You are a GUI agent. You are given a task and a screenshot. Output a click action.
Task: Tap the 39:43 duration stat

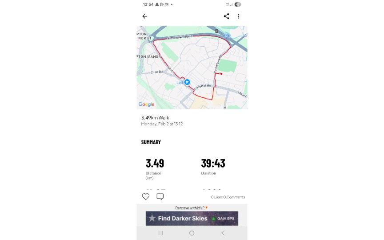pyautogui.click(x=213, y=164)
